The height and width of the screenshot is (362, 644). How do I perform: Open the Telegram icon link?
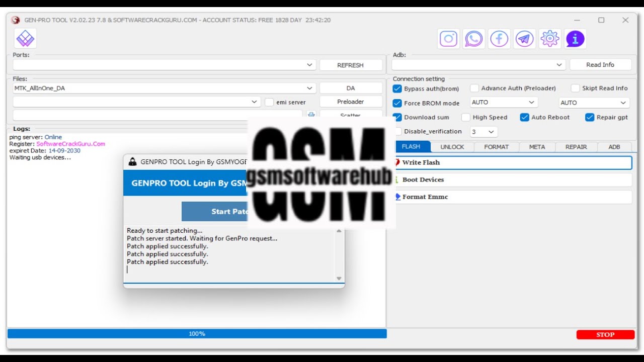525,39
